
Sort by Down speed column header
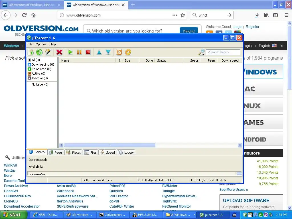point(229,60)
